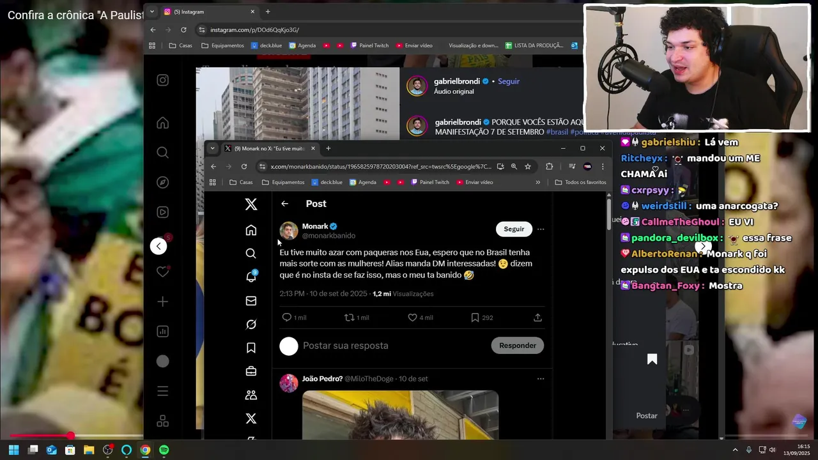
Task: Open Agenda bookmark in X window
Action: [x=363, y=182]
